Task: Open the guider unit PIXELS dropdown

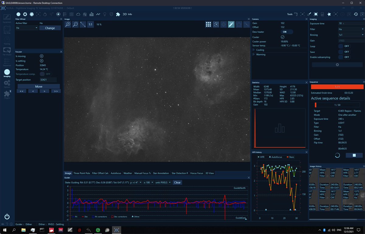Action: pyautogui.click(x=163, y=183)
